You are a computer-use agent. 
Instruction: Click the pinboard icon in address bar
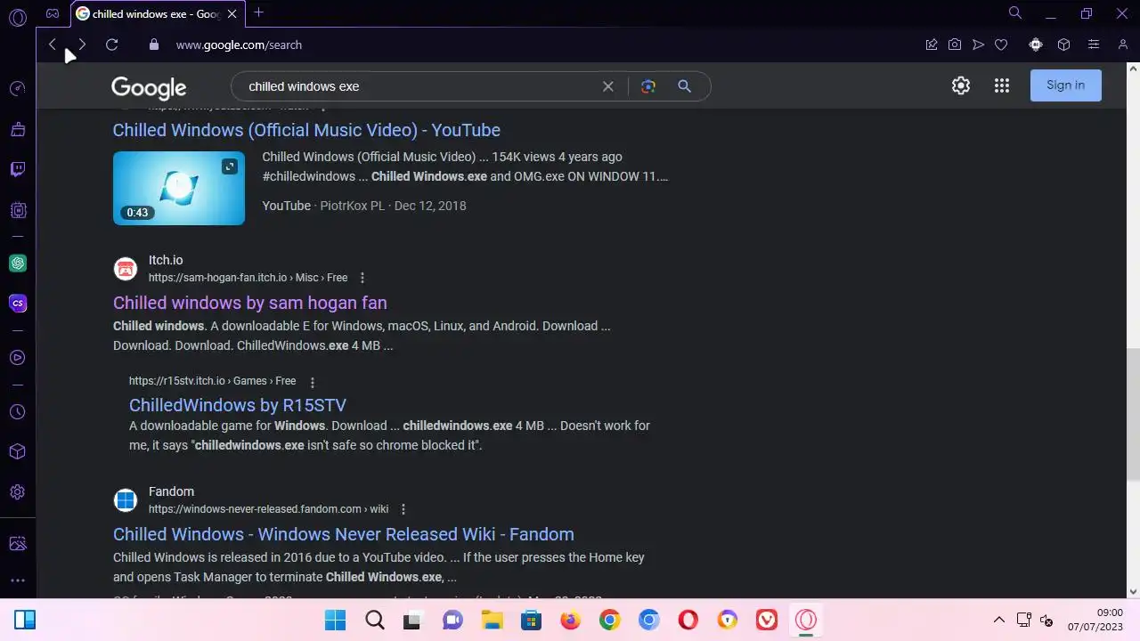932,45
